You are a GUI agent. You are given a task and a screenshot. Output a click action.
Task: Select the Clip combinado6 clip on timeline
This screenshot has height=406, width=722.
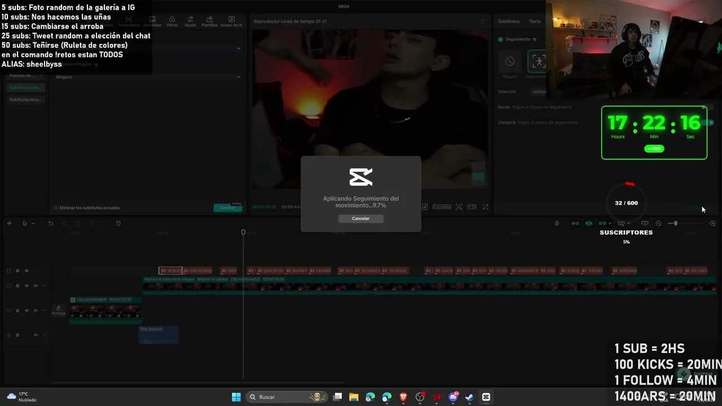(105, 310)
